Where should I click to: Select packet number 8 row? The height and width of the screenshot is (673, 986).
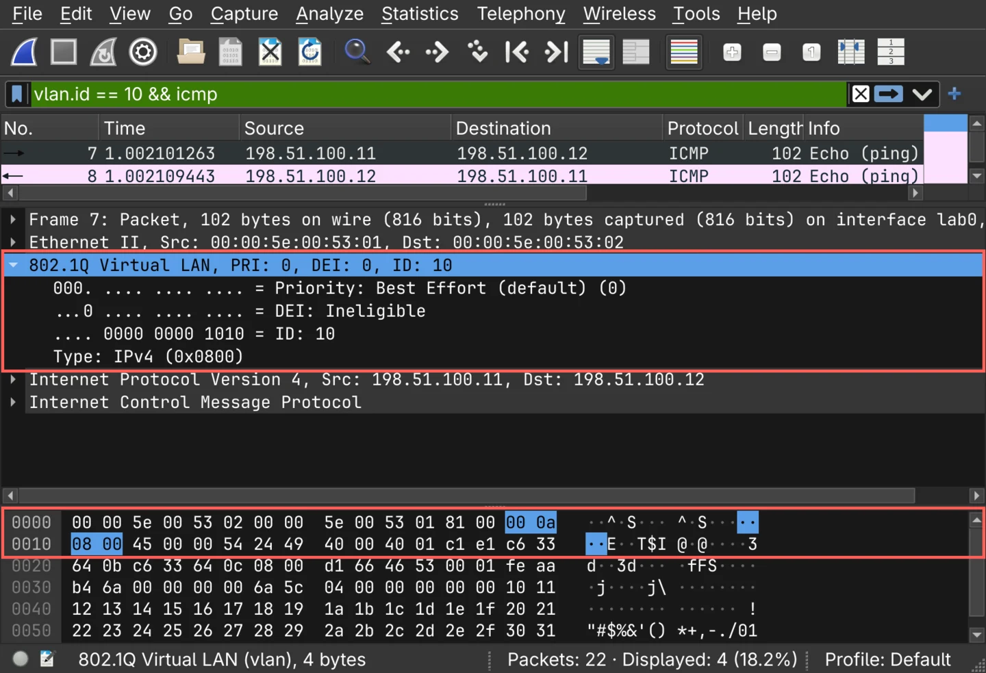(462, 176)
